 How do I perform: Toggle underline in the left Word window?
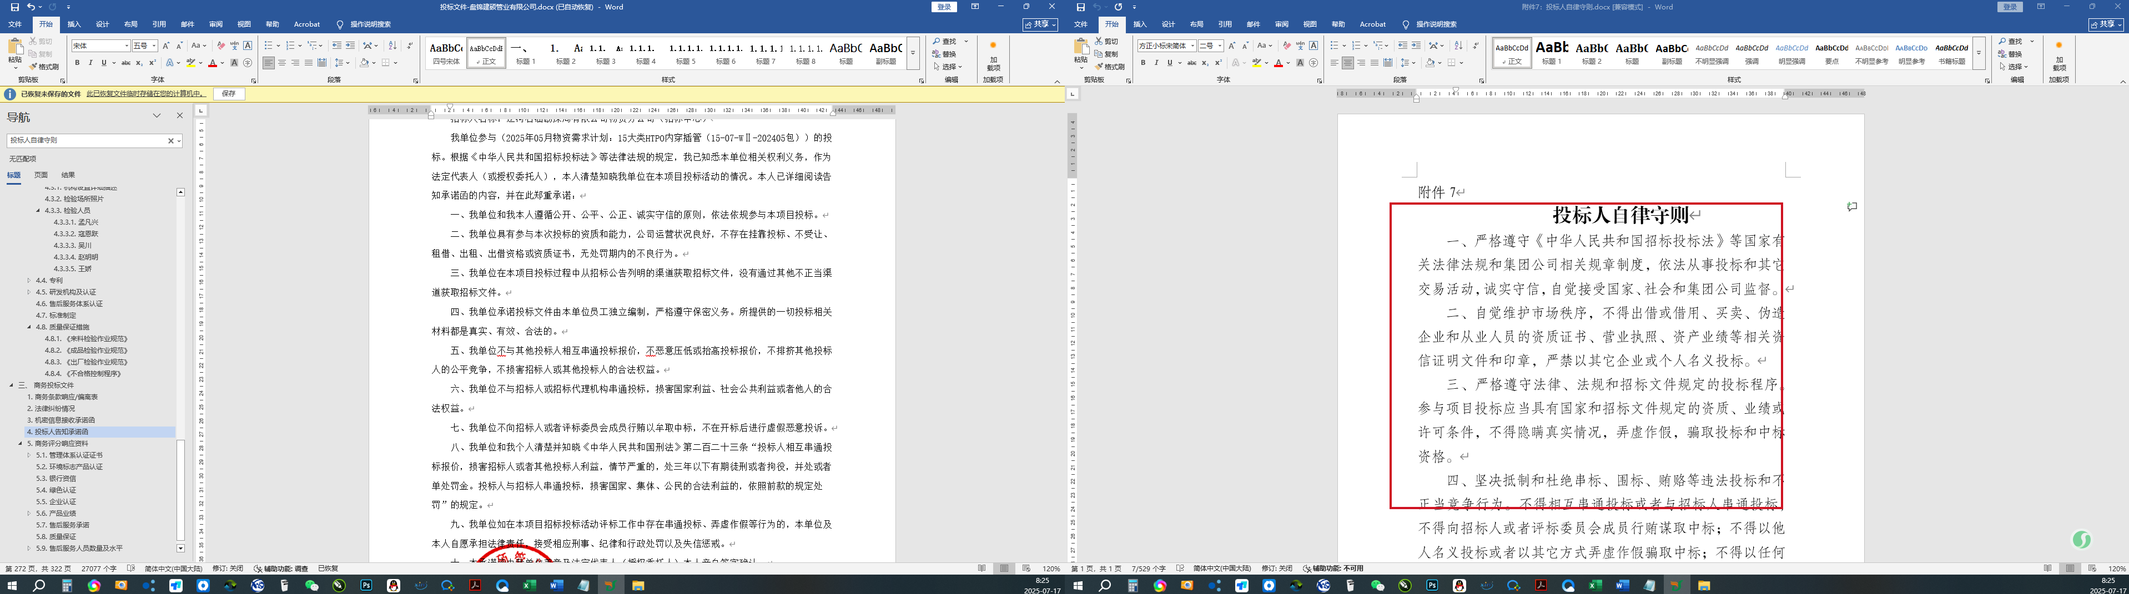pos(103,63)
